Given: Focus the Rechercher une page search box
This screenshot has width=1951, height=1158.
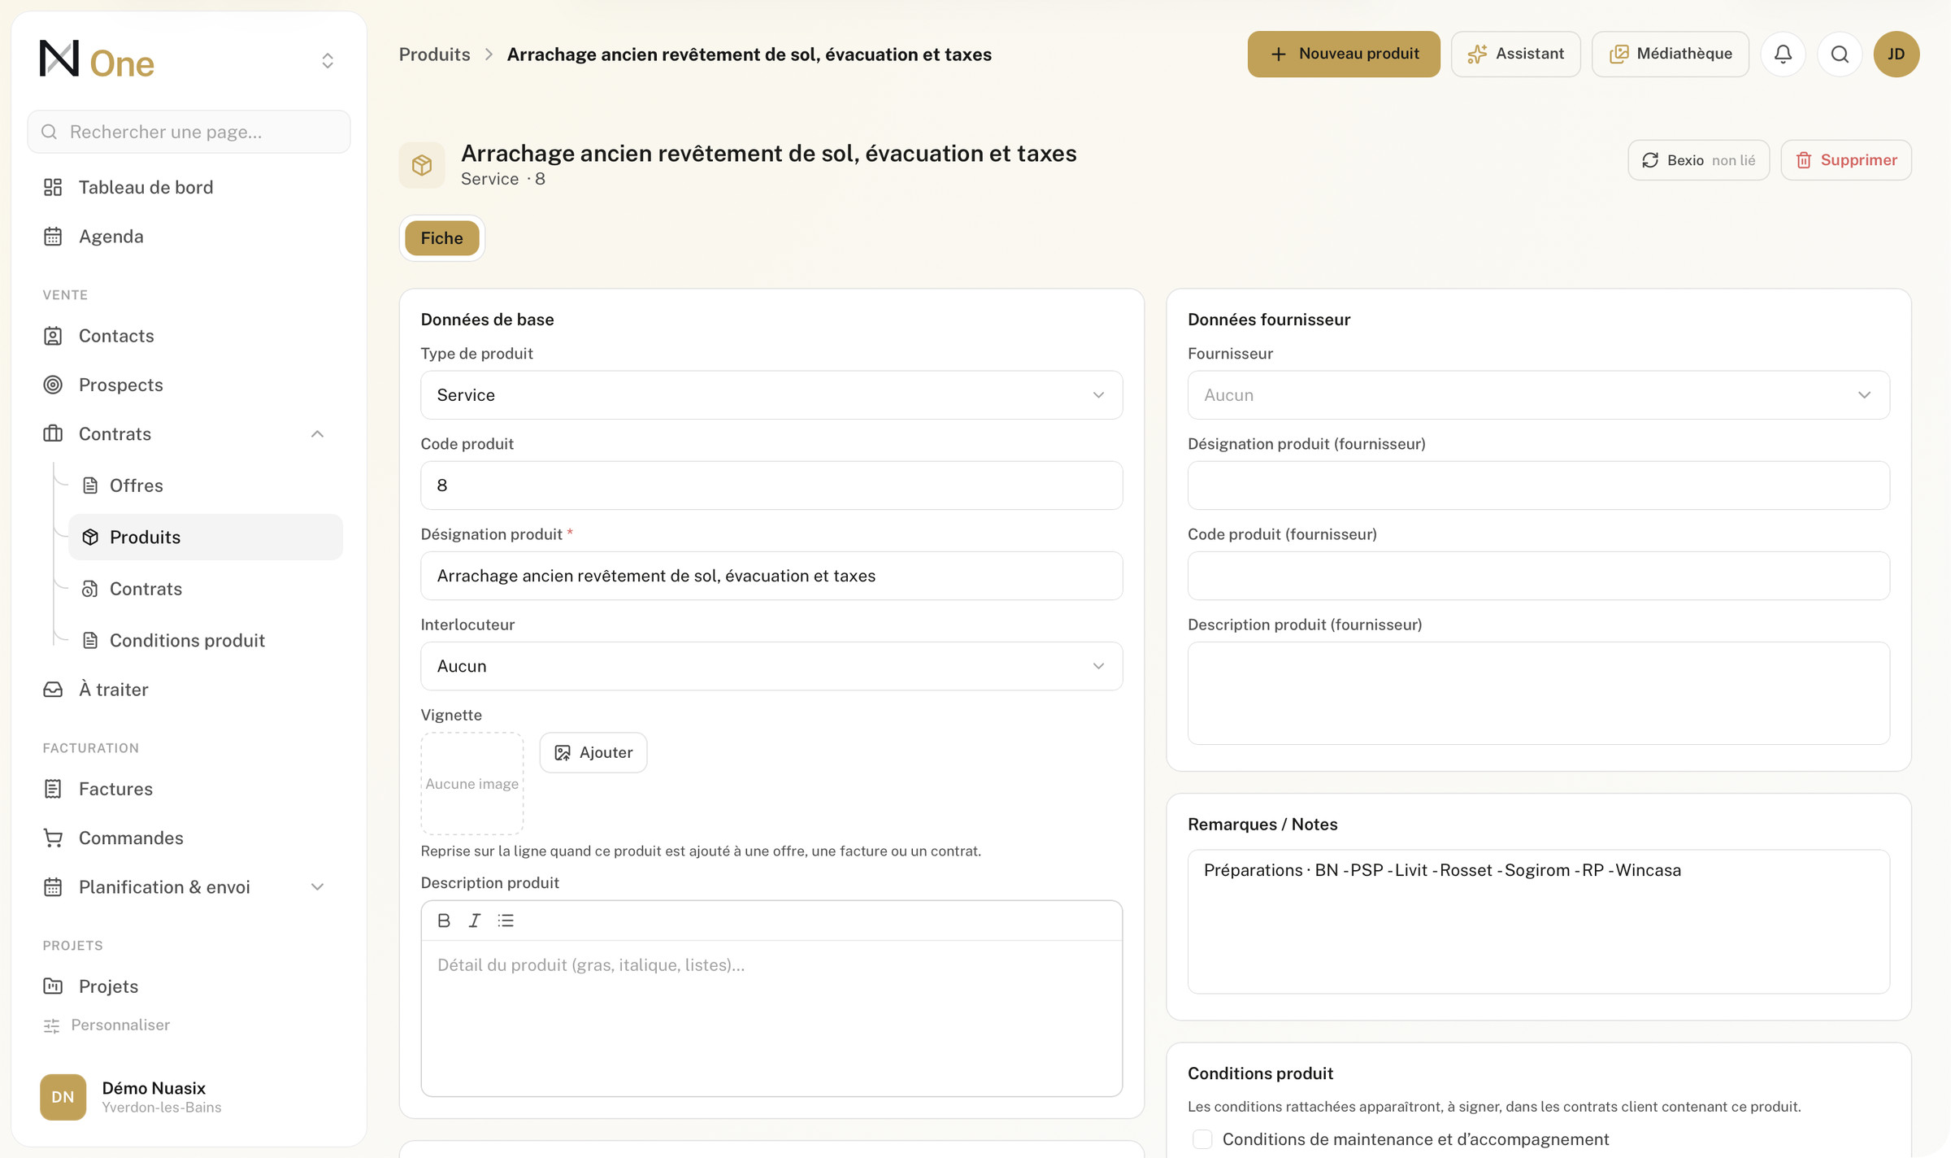Looking at the screenshot, I should [x=189, y=132].
